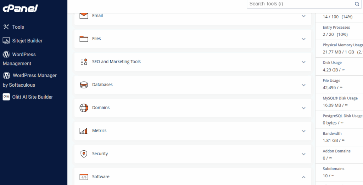Click the Olitt AI Site Builder icon
The image size is (363, 185).
coord(6,97)
